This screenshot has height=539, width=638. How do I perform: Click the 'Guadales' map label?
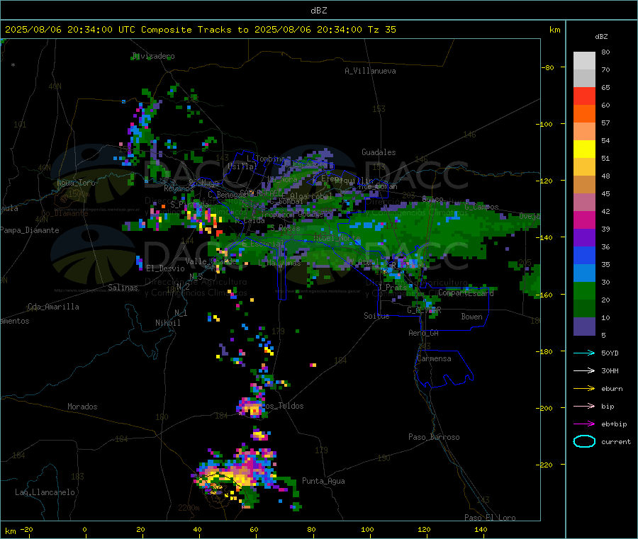(379, 152)
